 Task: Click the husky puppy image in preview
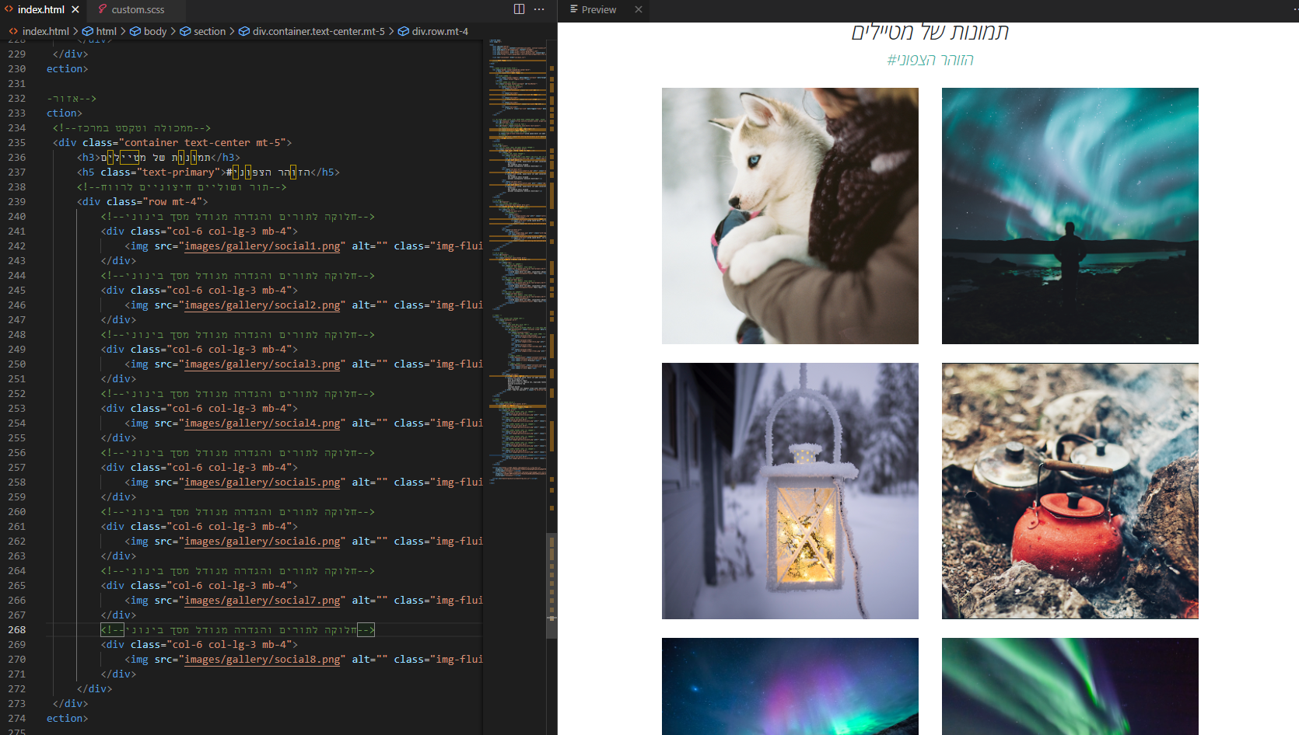[x=790, y=216]
